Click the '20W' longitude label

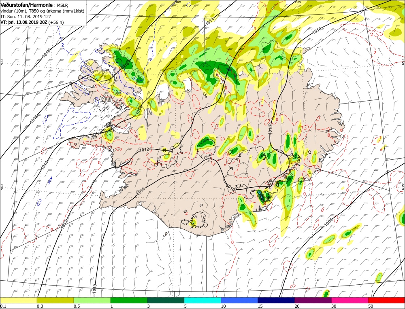click(x=177, y=2)
